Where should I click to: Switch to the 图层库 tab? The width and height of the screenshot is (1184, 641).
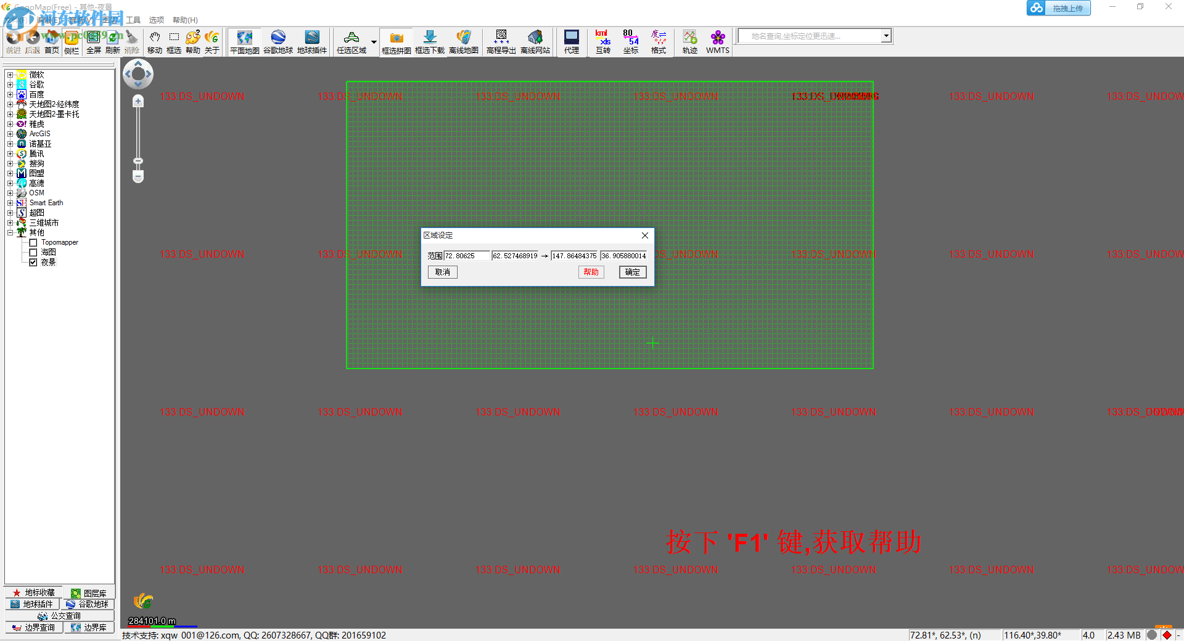coord(89,593)
